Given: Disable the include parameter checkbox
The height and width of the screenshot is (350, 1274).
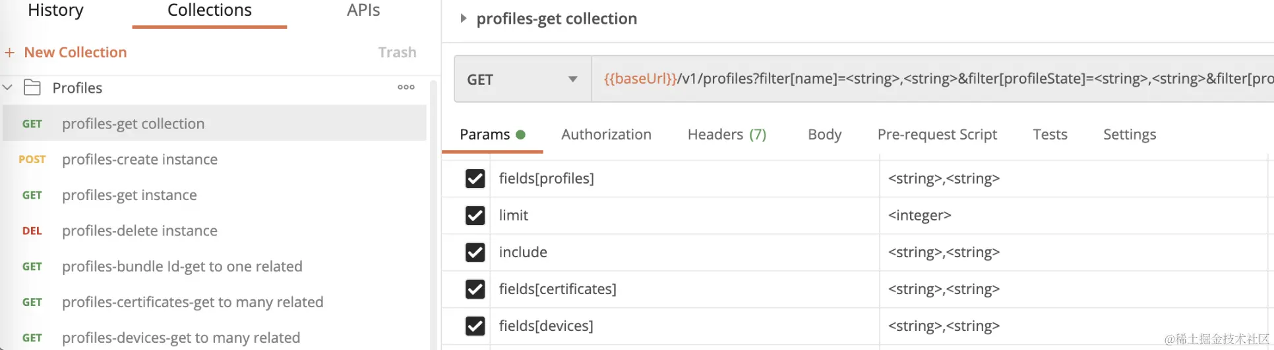Looking at the screenshot, I should point(475,252).
